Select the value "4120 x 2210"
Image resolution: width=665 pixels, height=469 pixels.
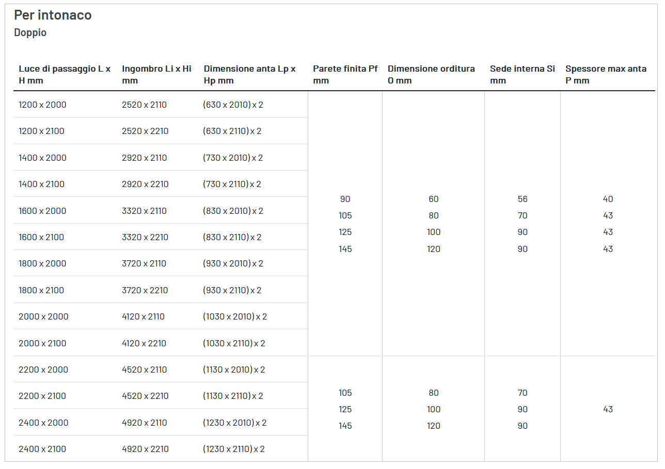coord(145,343)
